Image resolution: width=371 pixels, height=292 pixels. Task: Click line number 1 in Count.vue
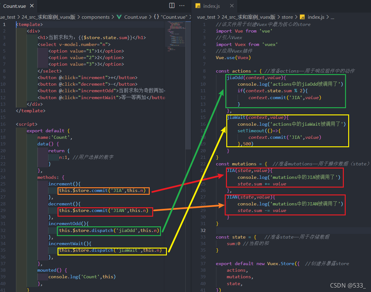4,24
